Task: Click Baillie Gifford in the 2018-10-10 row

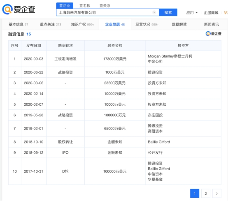Action: point(159,142)
